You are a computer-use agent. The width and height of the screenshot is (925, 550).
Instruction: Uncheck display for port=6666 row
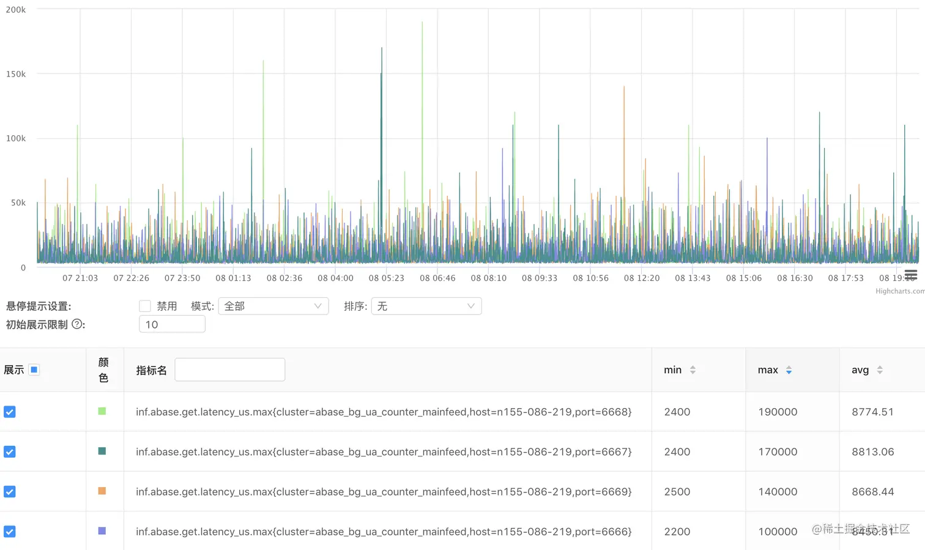click(10, 531)
